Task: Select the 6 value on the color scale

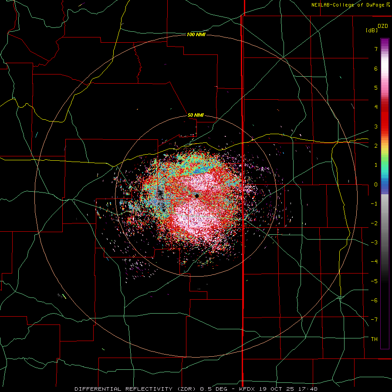Action: 376,68
